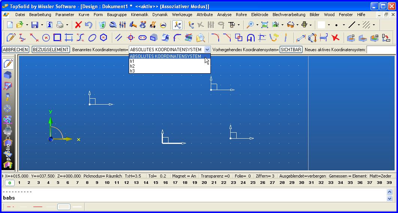Image resolution: width=398 pixels, height=213 pixels.
Task: Select layer 5 in the layer bar
Action: tap(58, 183)
